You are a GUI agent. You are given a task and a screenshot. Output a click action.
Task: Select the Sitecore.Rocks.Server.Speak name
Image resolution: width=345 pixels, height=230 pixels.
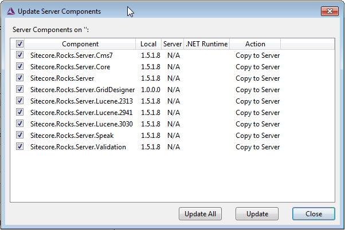72,136
